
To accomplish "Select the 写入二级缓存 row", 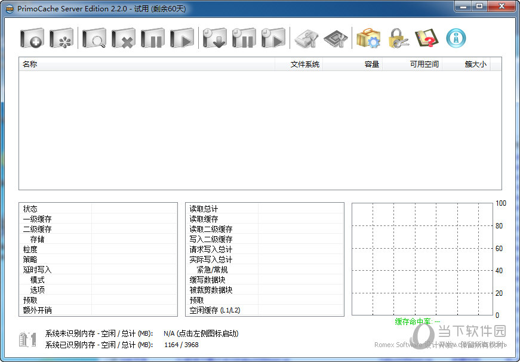I will [264, 239].
